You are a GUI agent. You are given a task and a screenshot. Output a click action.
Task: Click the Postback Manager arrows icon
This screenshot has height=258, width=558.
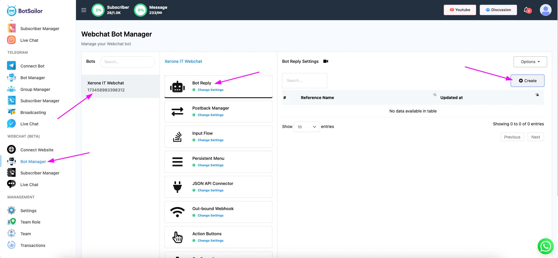click(x=177, y=112)
